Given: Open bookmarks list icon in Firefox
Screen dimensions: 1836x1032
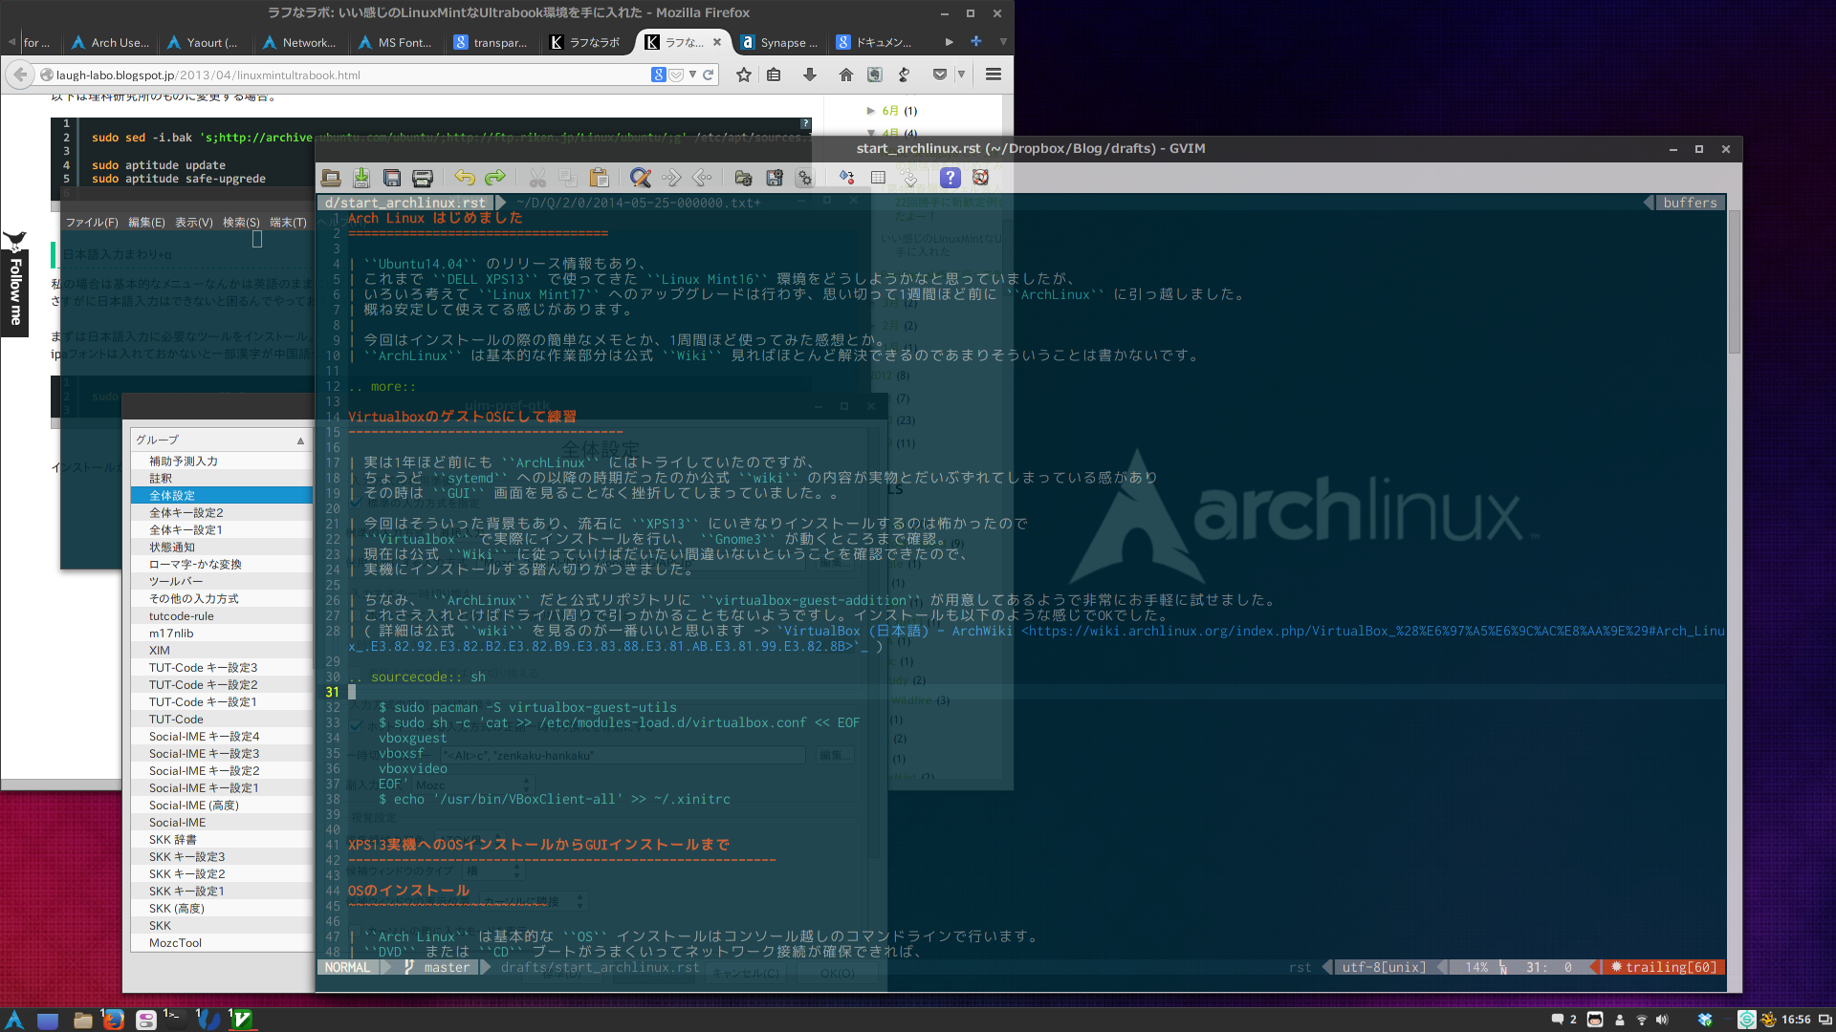Looking at the screenshot, I should coord(775,75).
